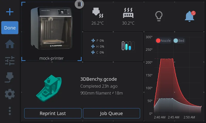This screenshot has height=123, width=206.
Task: Click the 3DBenchy model thumbnail
Action: [x=49, y=88]
